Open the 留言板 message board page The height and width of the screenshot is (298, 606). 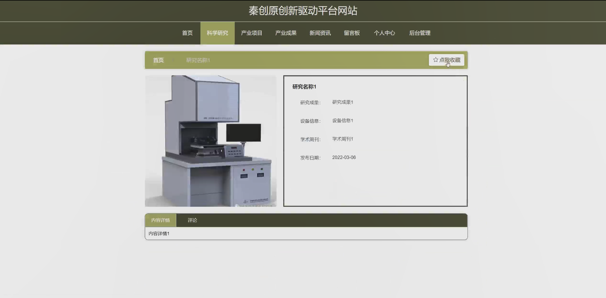352,33
